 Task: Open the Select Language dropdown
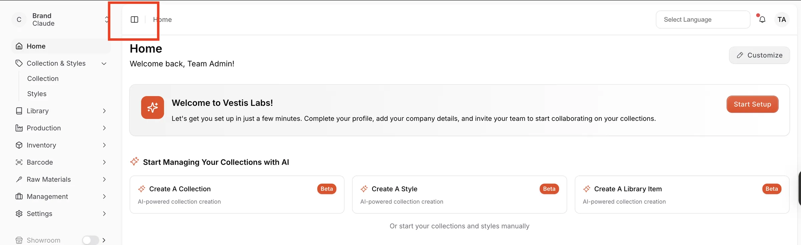703,20
